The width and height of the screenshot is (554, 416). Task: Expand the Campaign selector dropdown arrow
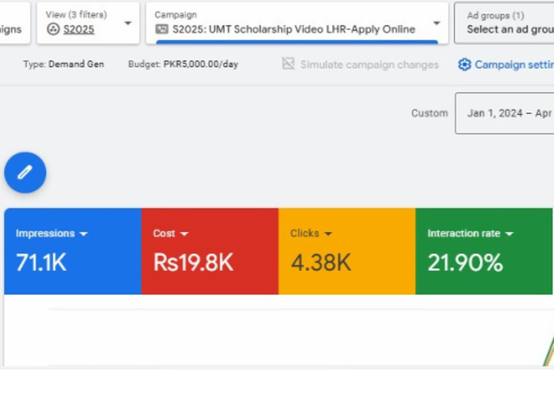437,23
